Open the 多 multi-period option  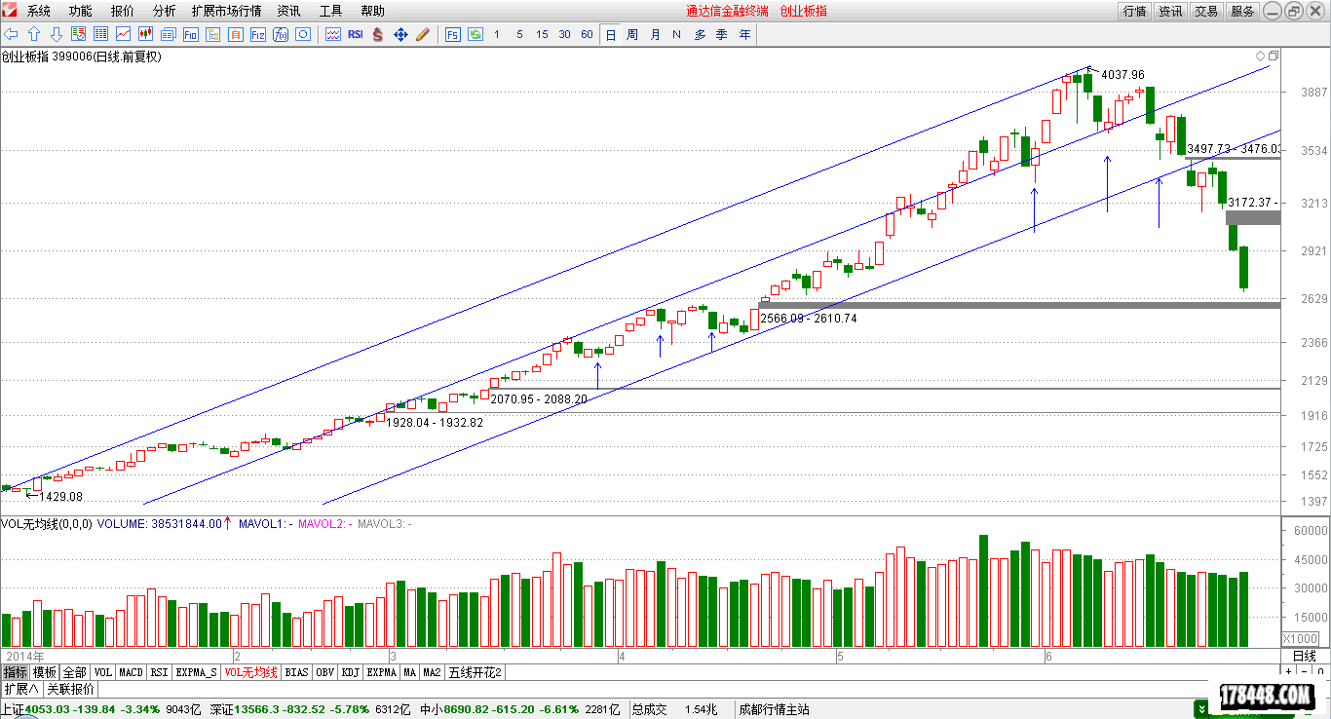pos(700,34)
